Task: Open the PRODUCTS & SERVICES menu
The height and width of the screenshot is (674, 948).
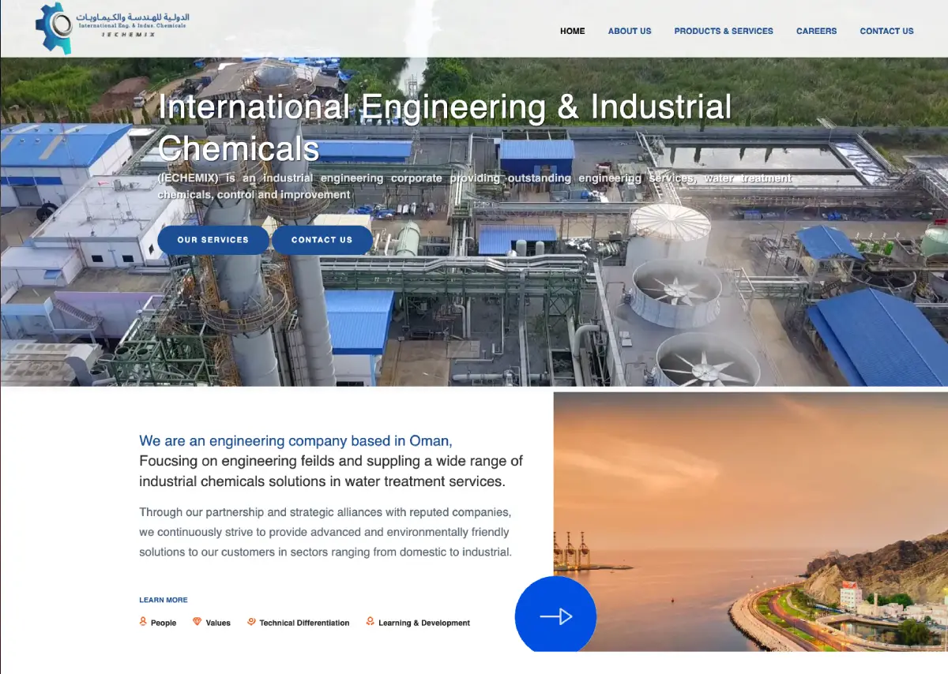Action: click(723, 32)
